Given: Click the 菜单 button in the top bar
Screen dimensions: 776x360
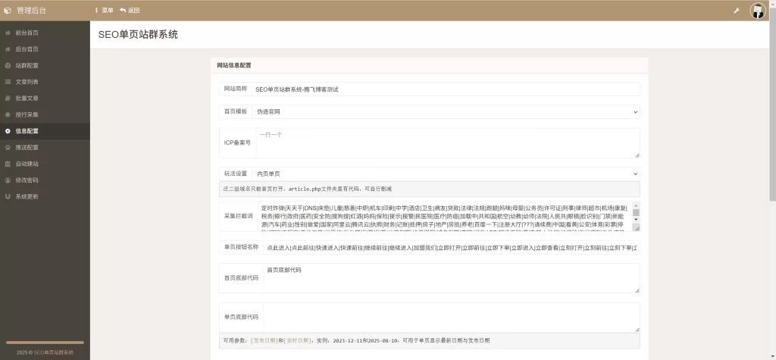Looking at the screenshot, I should coord(104,11).
